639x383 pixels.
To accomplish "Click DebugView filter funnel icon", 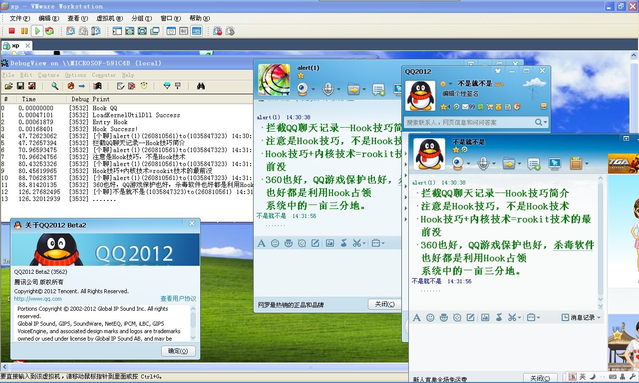I will click(167, 86).
